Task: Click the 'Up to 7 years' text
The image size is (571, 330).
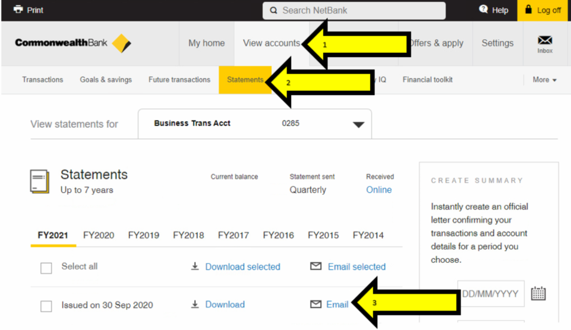Action: [87, 190]
